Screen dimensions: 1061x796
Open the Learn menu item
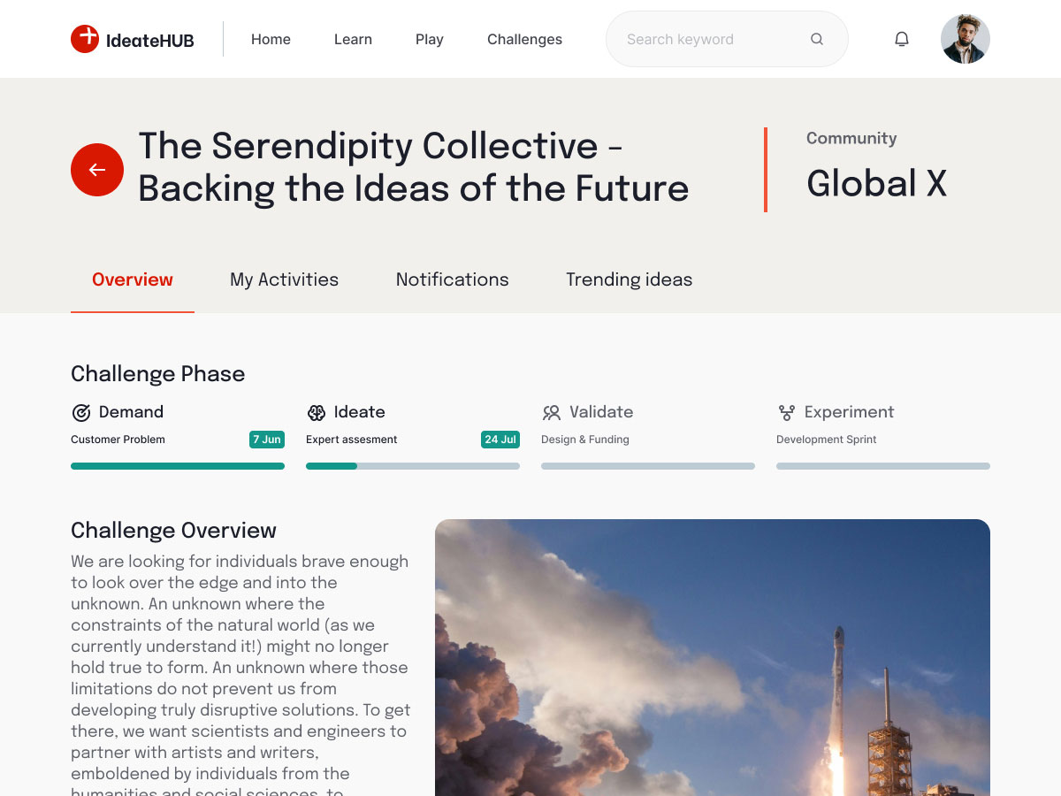[353, 39]
